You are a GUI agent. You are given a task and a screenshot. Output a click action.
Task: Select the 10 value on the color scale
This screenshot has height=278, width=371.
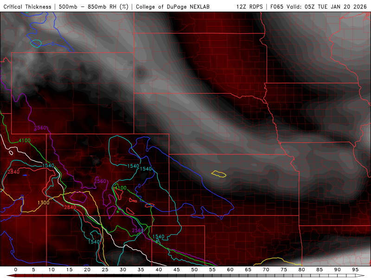[51, 270]
